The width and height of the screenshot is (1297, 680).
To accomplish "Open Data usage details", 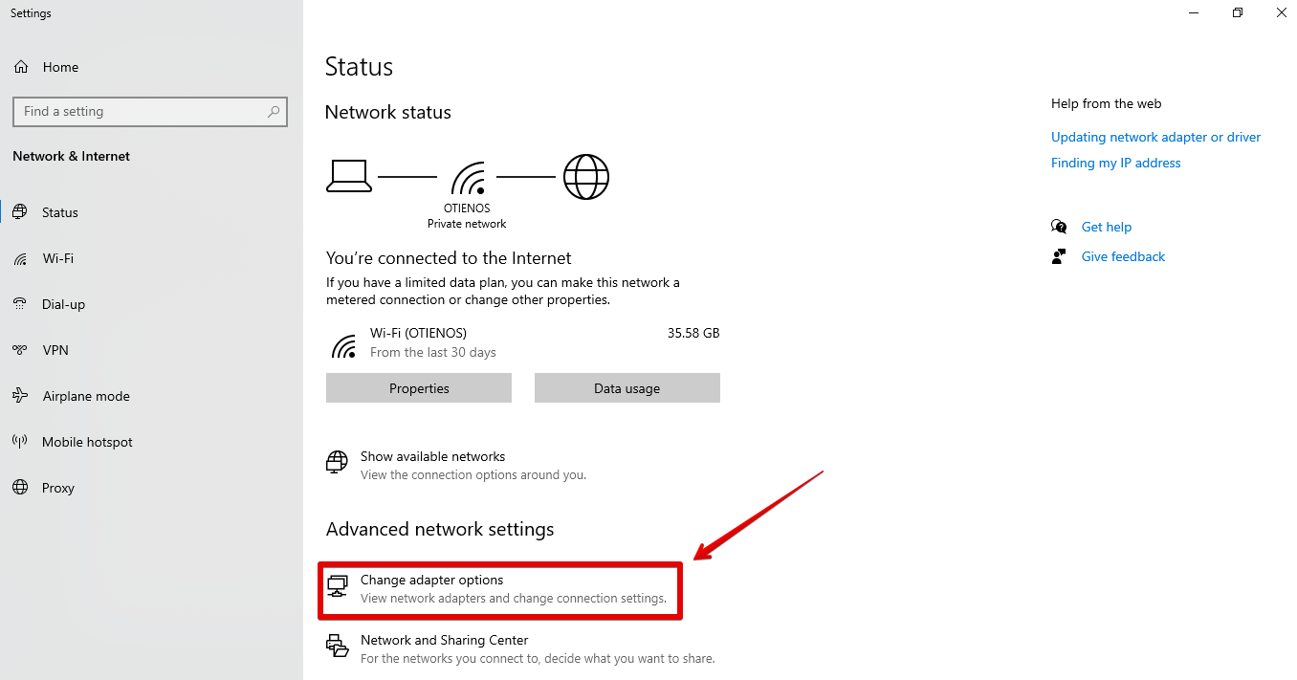I will (627, 388).
